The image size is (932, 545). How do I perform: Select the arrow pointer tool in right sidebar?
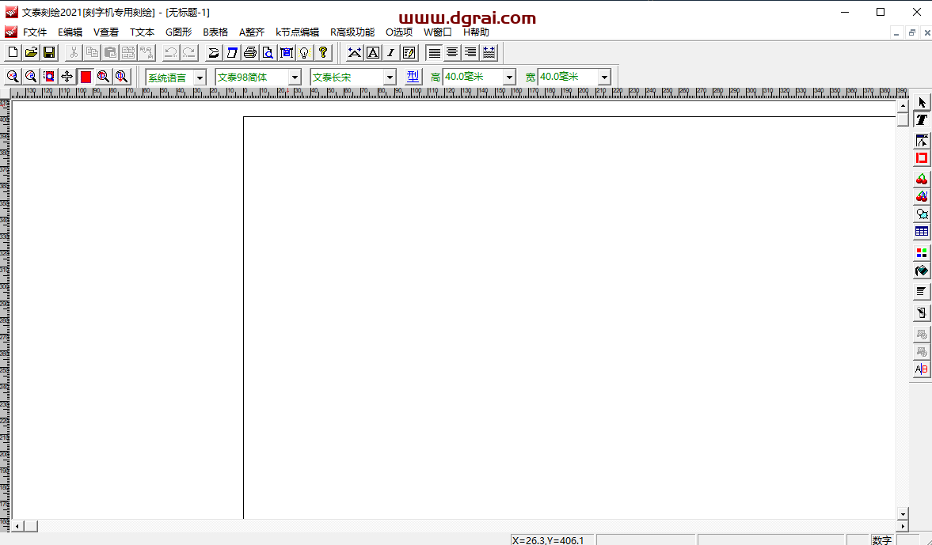[x=921, y=104]
